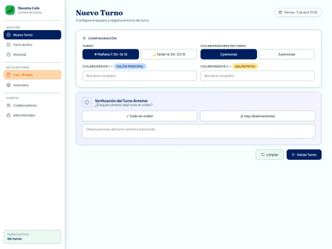Focus the Observaciones del turno anterior textbox
This screenshot has height=249, width=332.
click(x=199, y=132)
